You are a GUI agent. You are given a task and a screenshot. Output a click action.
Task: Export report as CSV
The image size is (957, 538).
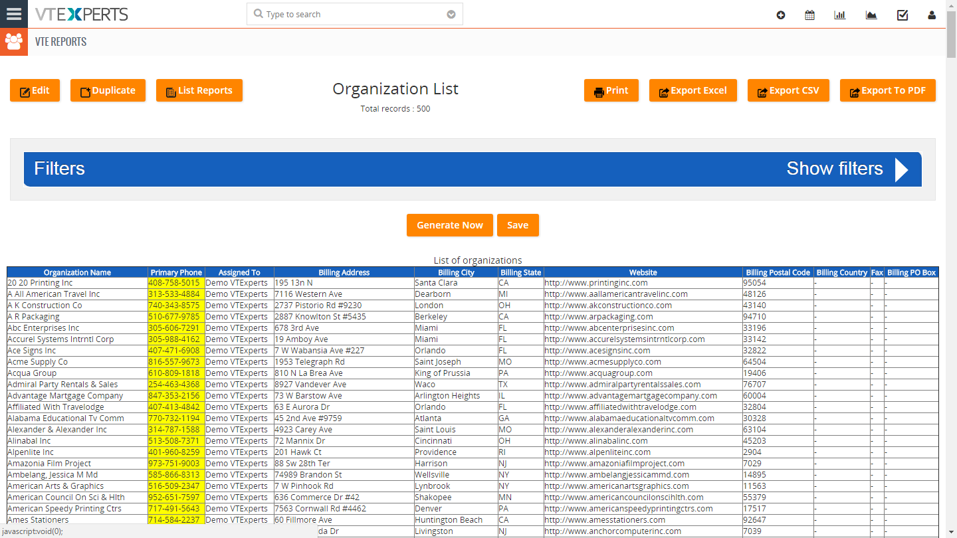(788, 90)
